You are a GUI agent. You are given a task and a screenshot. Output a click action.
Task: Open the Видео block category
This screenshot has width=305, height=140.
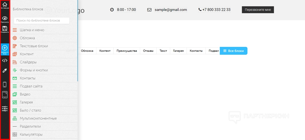[x=44, y=94]
